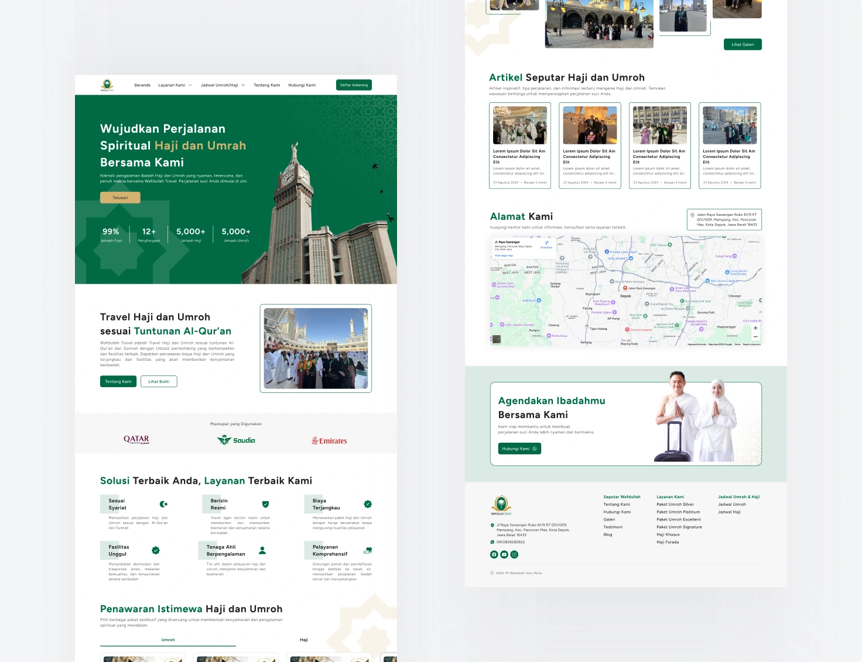Click the Fasilitas Unggul verified badge icon
The width and height of the screenshot is (862, 662).
(x=156, y=550)
